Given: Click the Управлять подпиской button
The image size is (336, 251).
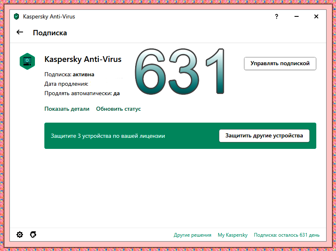Looking at the screenshot, I should (x=280, y=64).
